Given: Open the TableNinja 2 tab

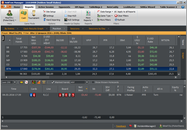Looking at the screenshot, I should [x=96, y=7].
